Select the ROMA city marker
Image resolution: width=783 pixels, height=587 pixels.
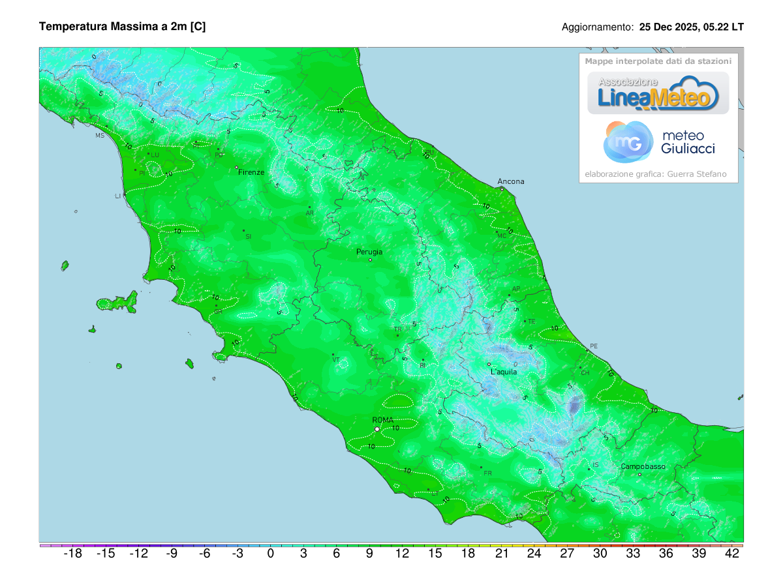tap(378, 429)
